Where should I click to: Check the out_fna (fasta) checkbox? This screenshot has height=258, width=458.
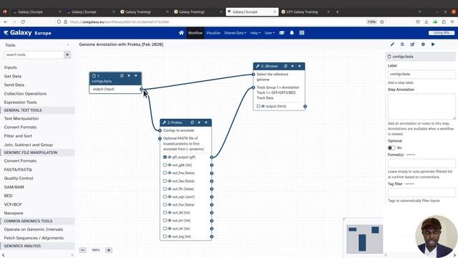165,173
